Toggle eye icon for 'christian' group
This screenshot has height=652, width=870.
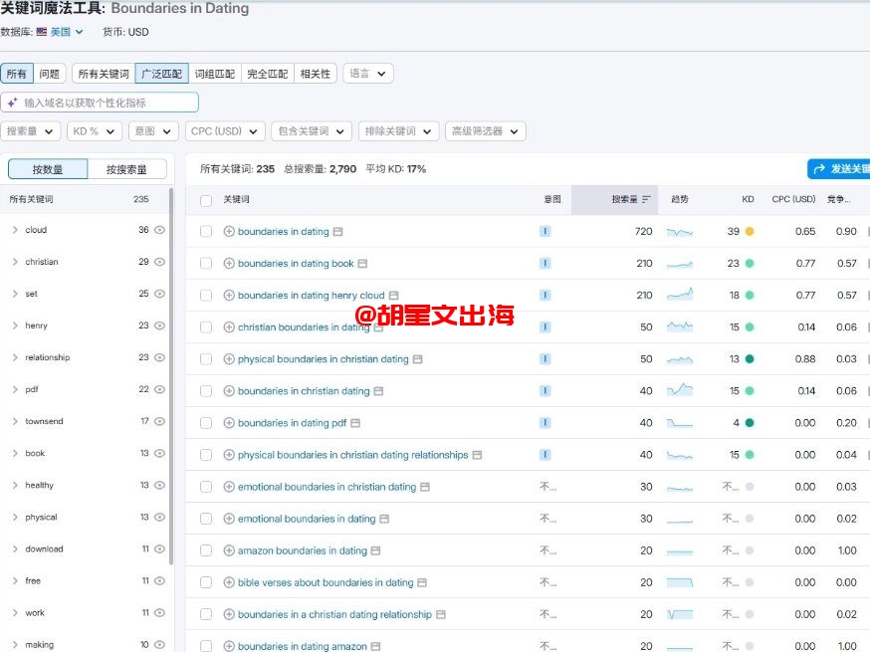[x=160, y=262]
